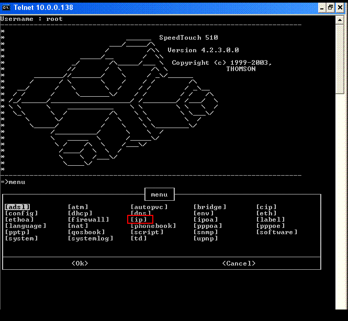Click the [system] menu entry
Viewport: 348px width, 321px height.
(x=21, y=238)
